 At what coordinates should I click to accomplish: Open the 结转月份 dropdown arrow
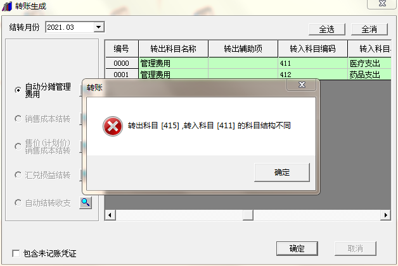tap(98, 27)
